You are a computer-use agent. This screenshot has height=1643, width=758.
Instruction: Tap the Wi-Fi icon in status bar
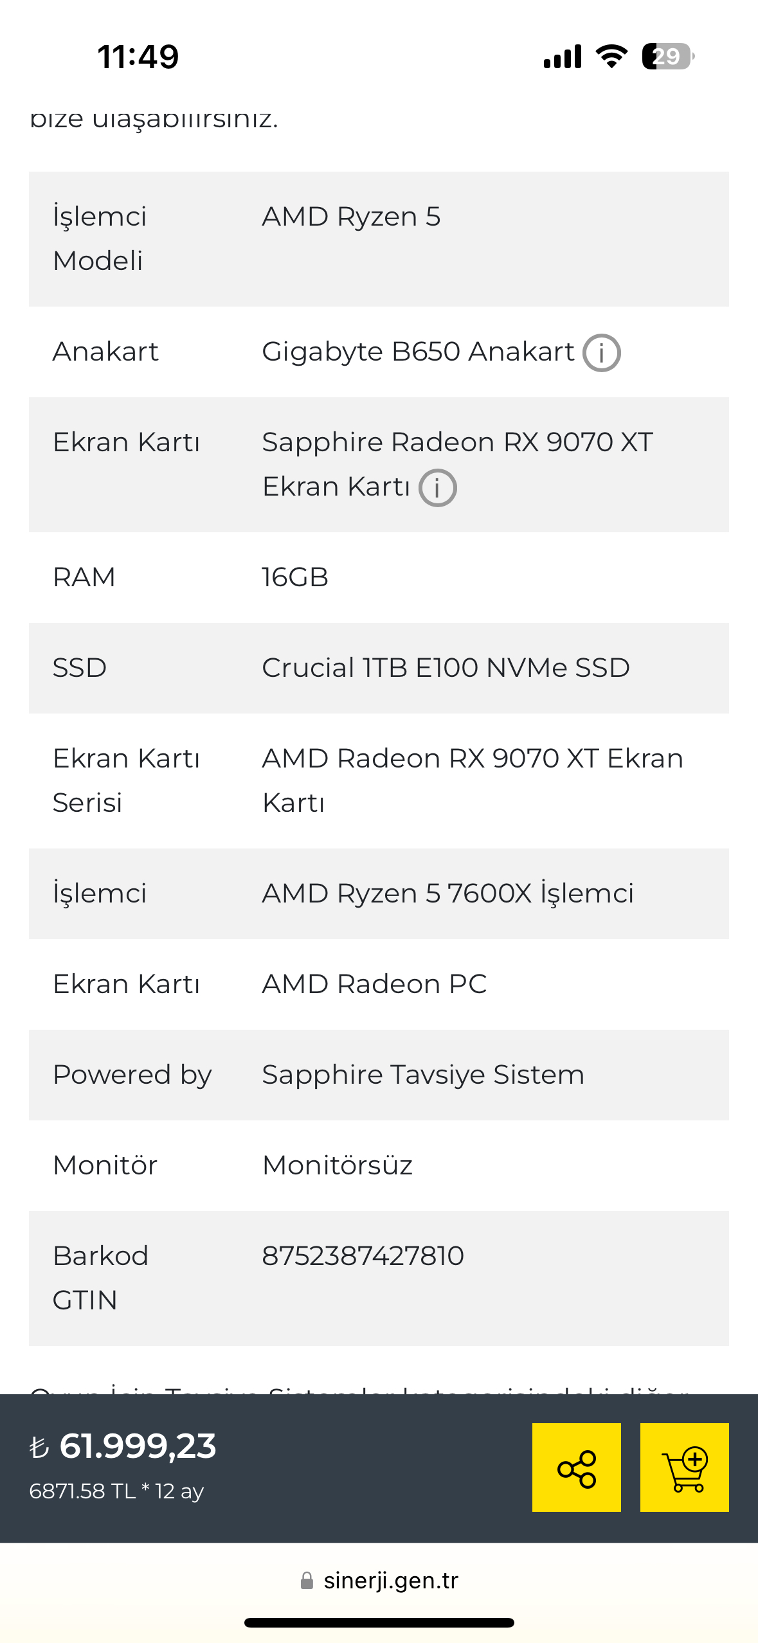pos(611,57)
